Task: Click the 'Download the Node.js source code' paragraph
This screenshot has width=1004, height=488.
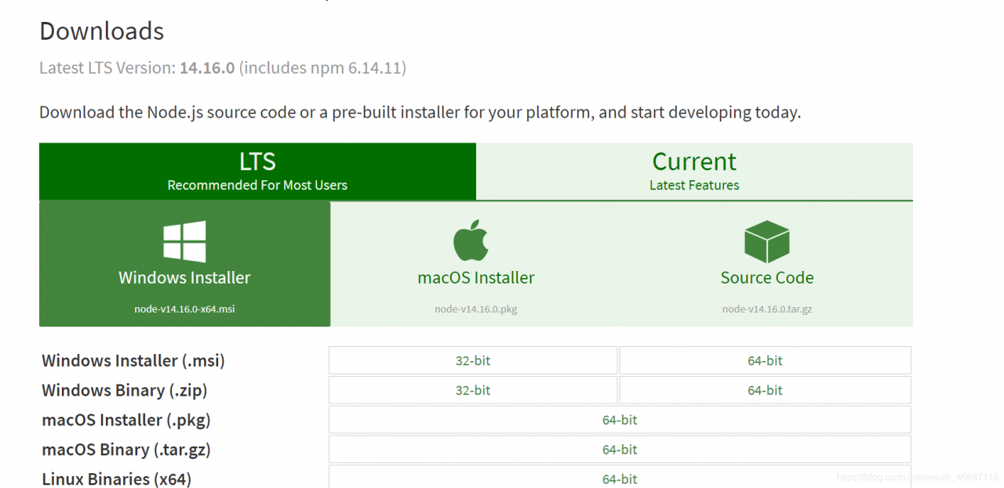Action: (x=420, y=112)
